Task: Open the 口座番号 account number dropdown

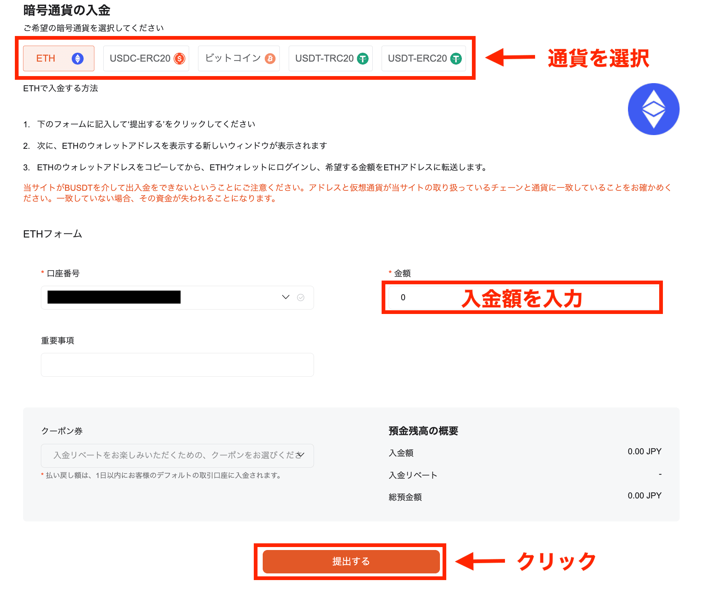Action: click(x=285, y=297)
